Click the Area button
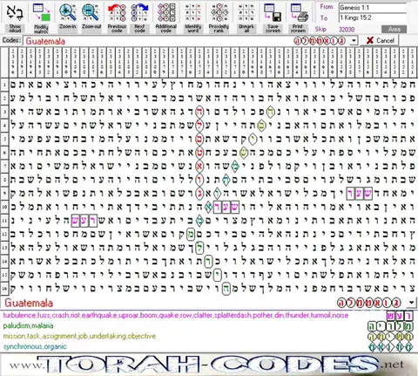 [394, 29]
